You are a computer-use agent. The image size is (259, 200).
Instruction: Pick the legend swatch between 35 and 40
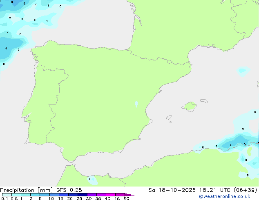click(101, 195)
